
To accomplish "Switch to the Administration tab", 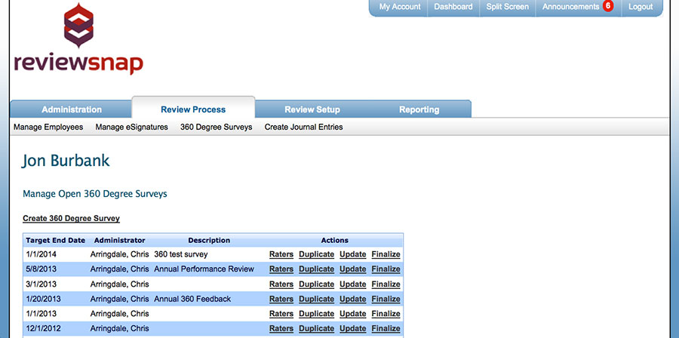I will click(72, 109).
